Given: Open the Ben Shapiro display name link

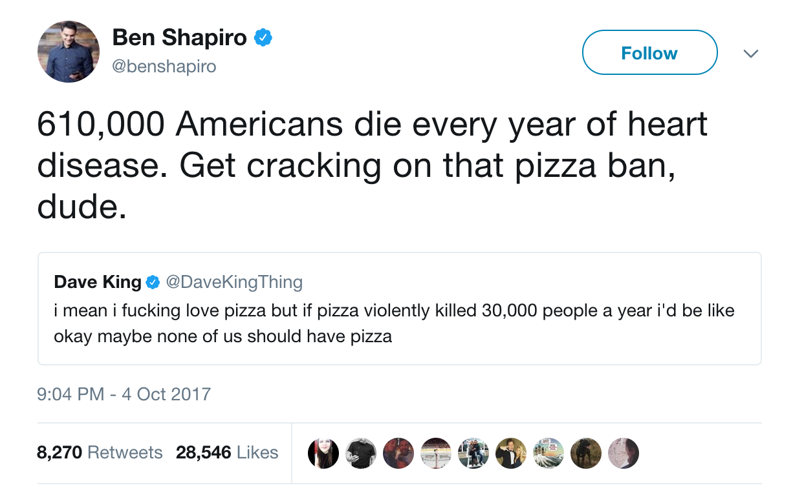Looking at the screenshot, I should pos(179,38).
